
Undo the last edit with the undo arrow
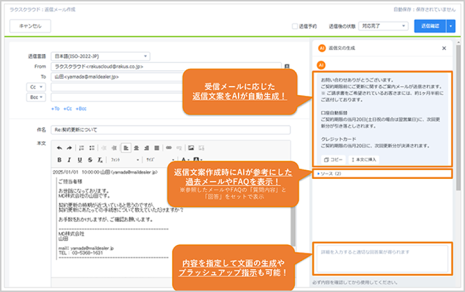tap(60, 148)
